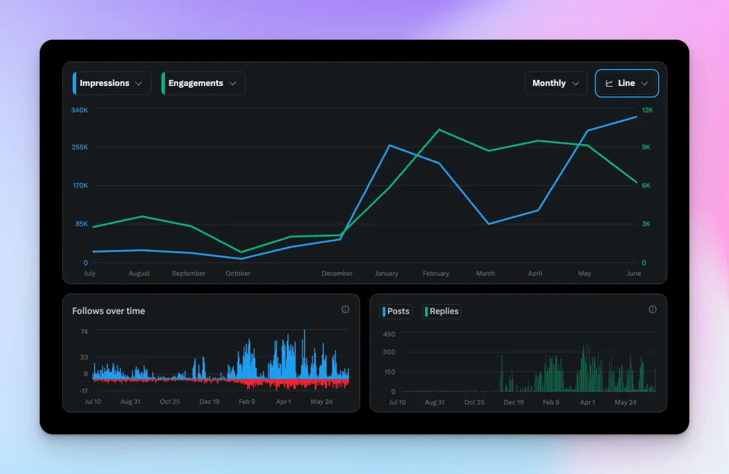Click the December label on the main chart axis
Viewport: 729px width, 474px height.
[x=337, y=273]
